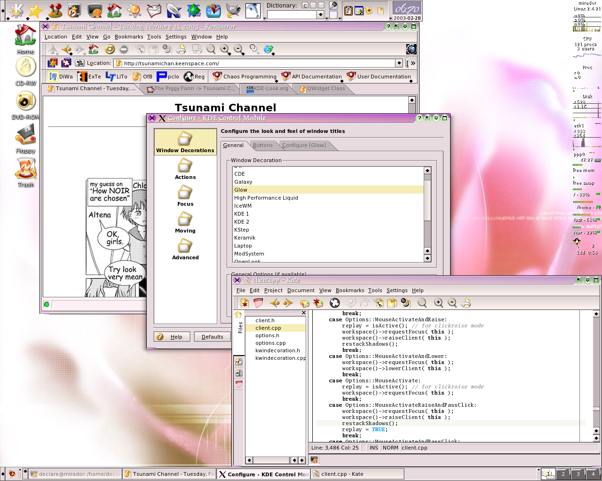Switch to the KDE-Look.org Konqueror tab
Image resolution: width=602 pixels, height=481 pixels.
point(267,88)
